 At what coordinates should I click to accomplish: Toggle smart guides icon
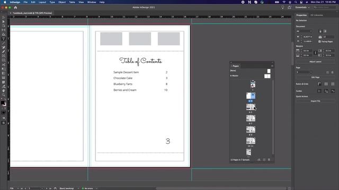point(333,91)
